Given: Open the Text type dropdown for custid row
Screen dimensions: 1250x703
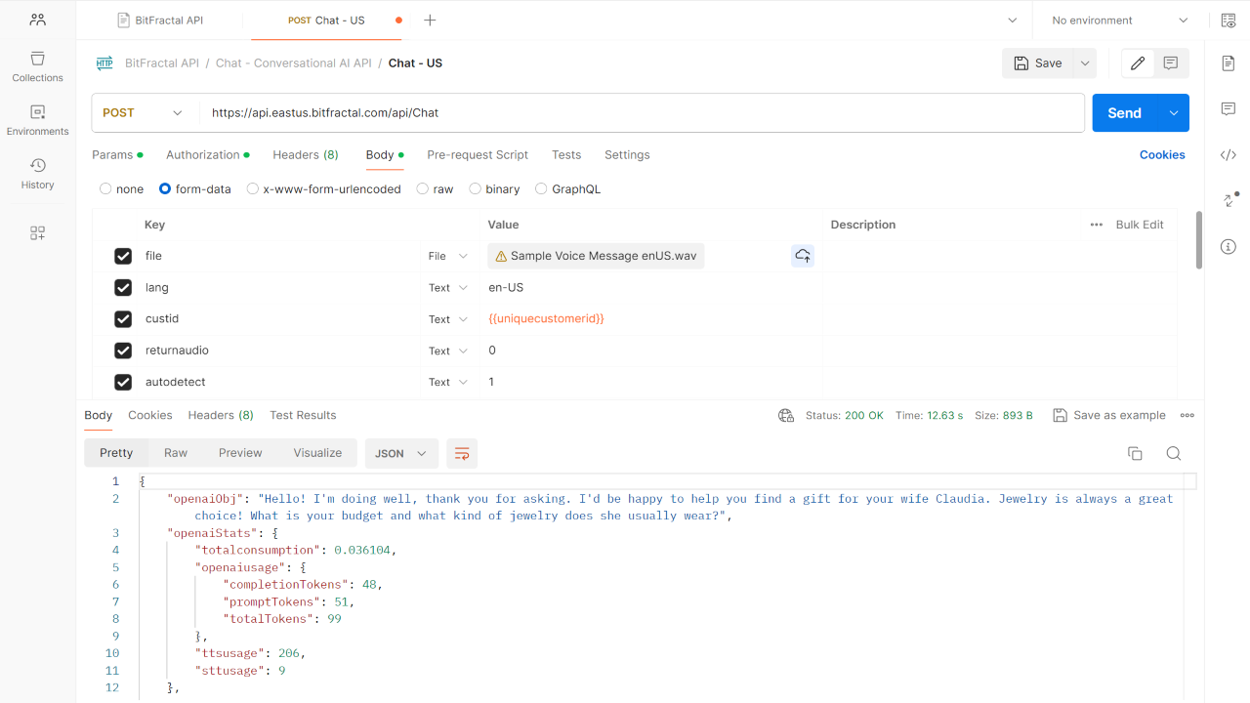Looking at the screenshot, I should 449,319.
